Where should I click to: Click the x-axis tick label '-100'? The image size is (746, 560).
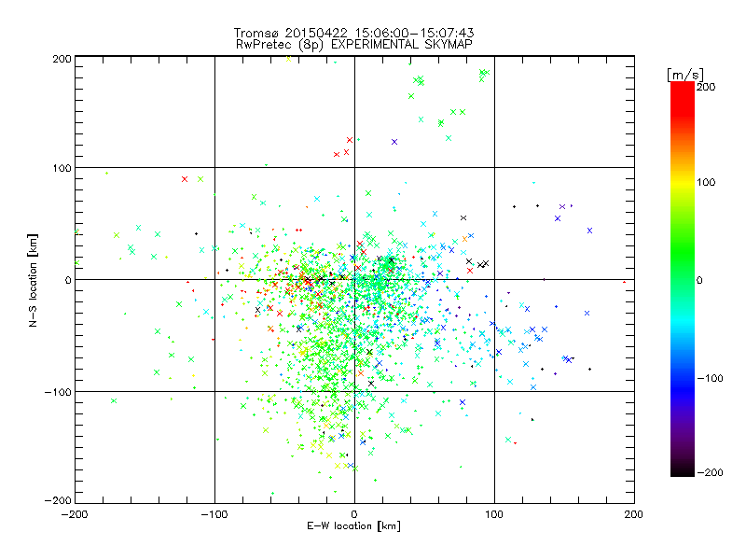[x=214, y=515]
